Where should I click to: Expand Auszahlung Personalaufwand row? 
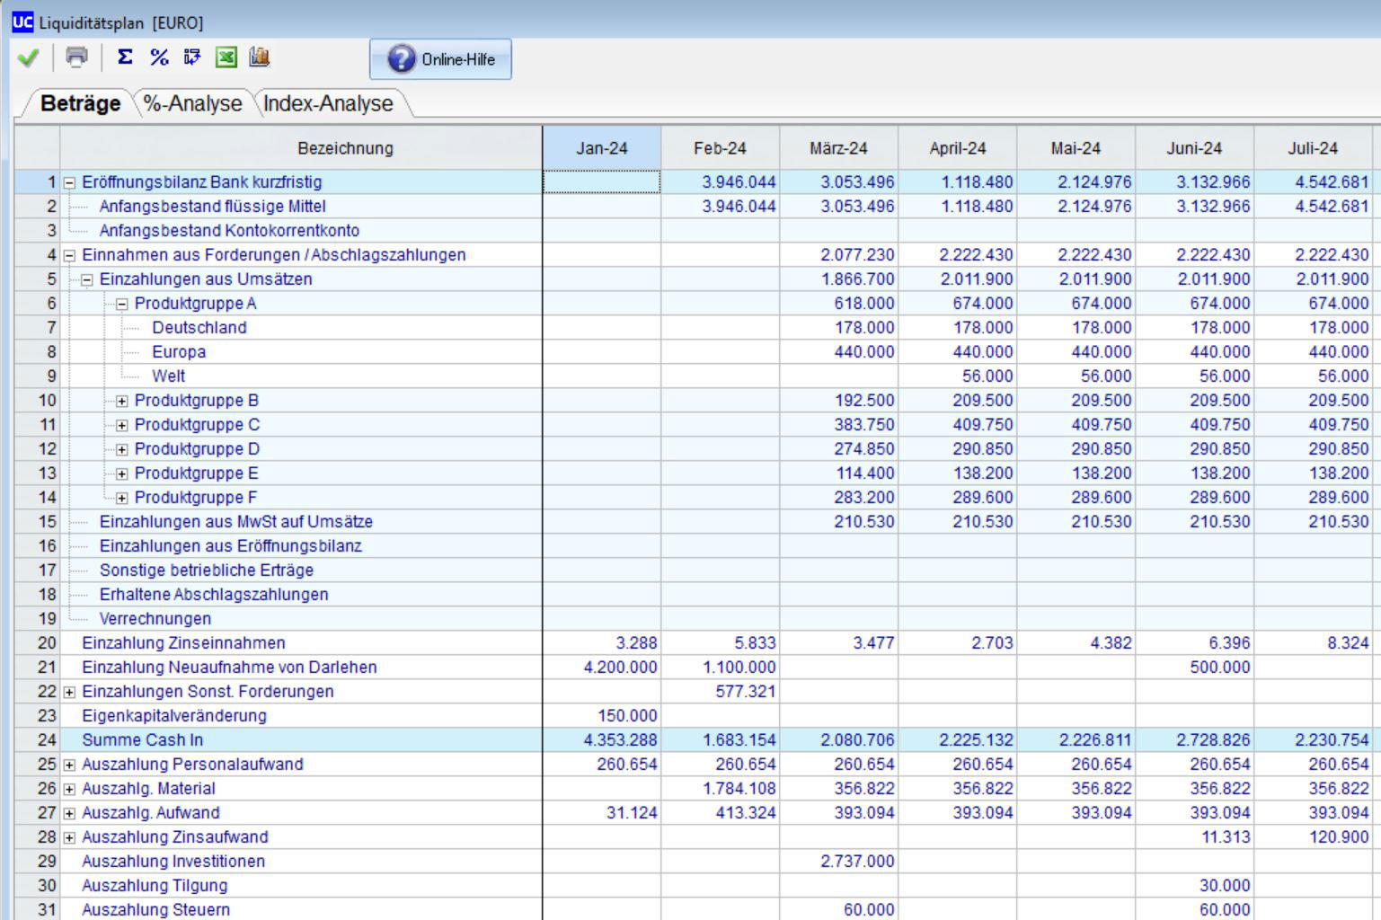tap(69, 765)
